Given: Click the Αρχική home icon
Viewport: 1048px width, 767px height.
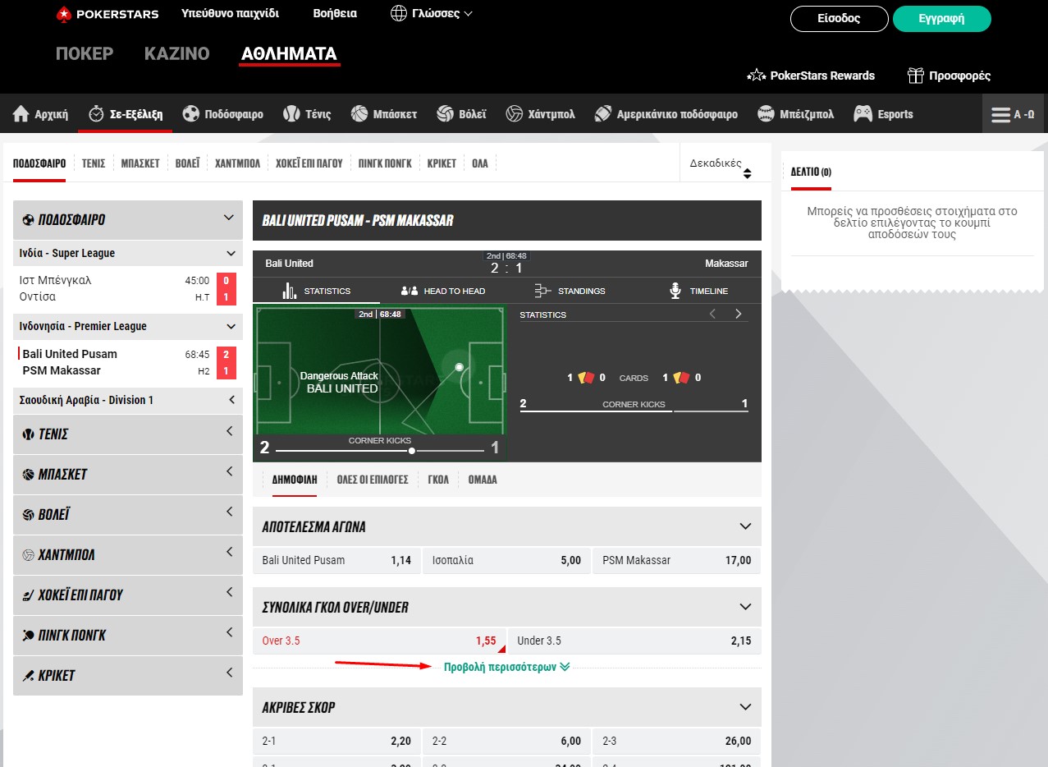Looking at the screenshot, I should (x=21, y=114).
